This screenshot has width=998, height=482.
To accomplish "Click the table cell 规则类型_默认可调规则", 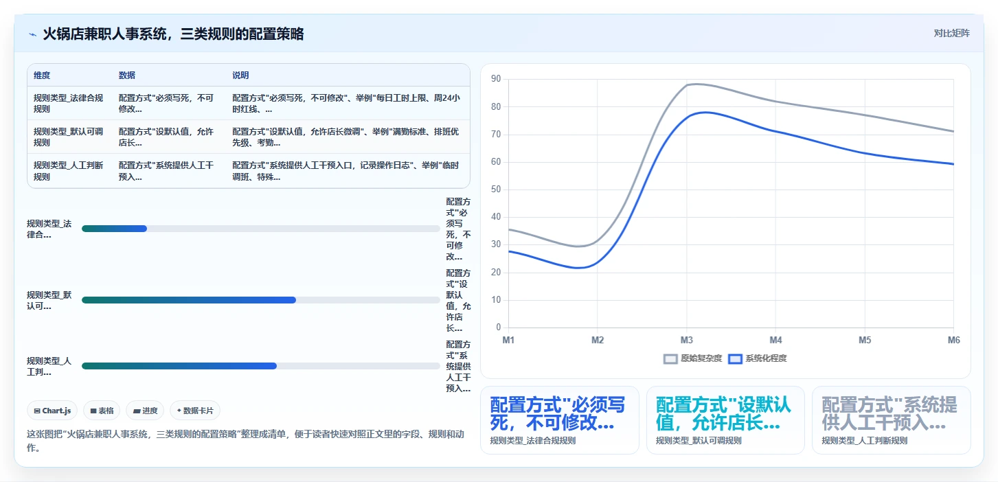I will click(69, 137).
